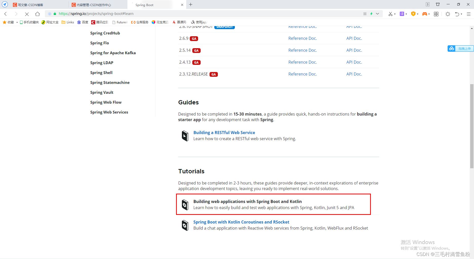Click the 收藏 favorites star bookmark

point(8,22)
